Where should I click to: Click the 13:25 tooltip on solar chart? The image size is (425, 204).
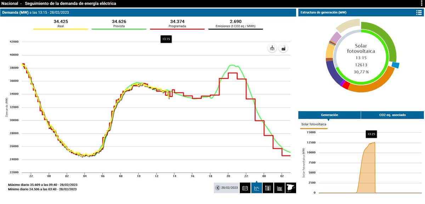coord(371,134)
